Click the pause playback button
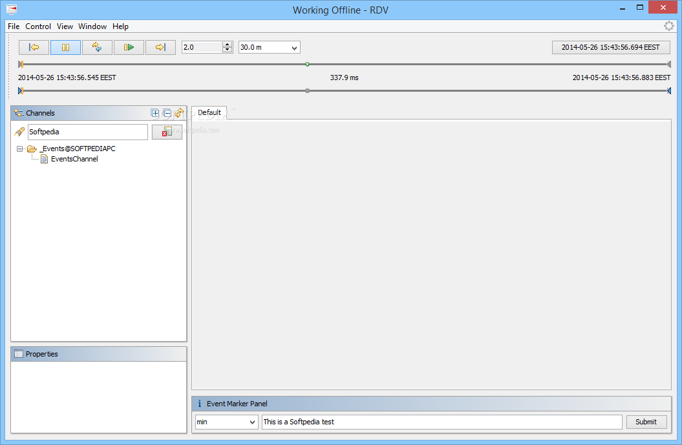This screenshot has width=682, height=445. tap(66, 47)
